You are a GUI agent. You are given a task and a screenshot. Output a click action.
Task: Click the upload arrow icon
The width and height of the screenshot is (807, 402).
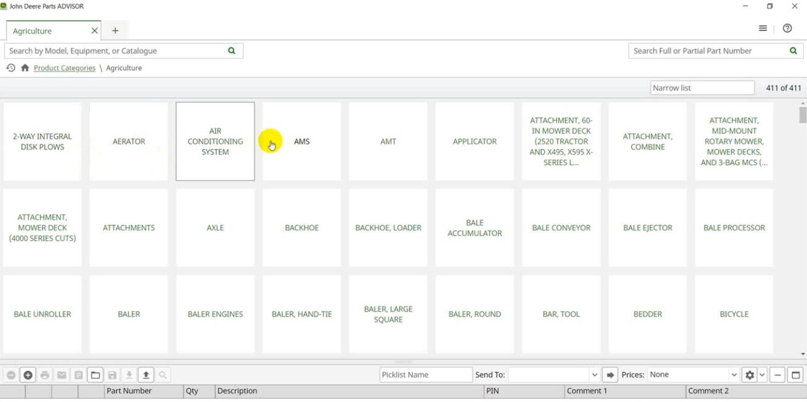tap(146, 375)
